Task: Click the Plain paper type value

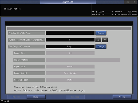Action: pyautogui.click(x=70, y=67)
